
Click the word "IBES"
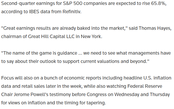point(34,12)
